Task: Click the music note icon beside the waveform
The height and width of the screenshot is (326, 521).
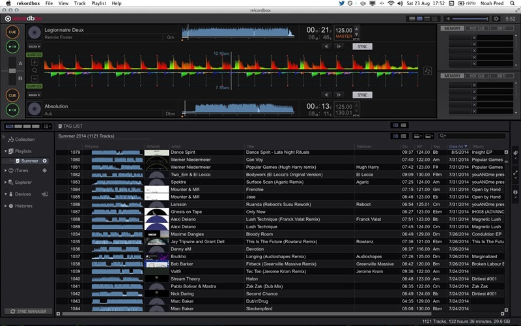Action: coord(427,70)
